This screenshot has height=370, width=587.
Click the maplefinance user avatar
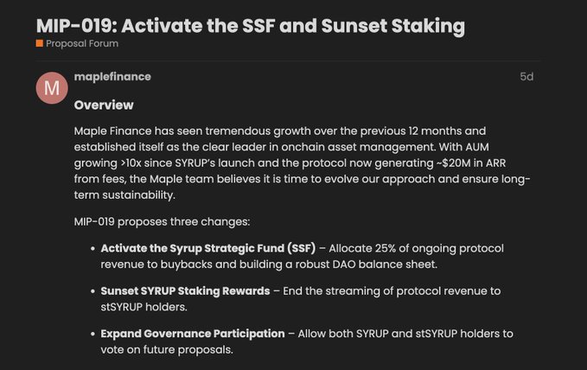52,88
